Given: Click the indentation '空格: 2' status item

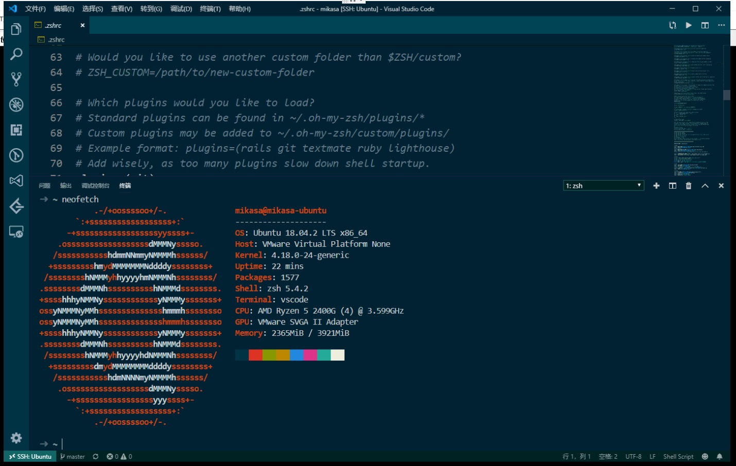Looking at the screenshot, I should (x=608, y=457).
